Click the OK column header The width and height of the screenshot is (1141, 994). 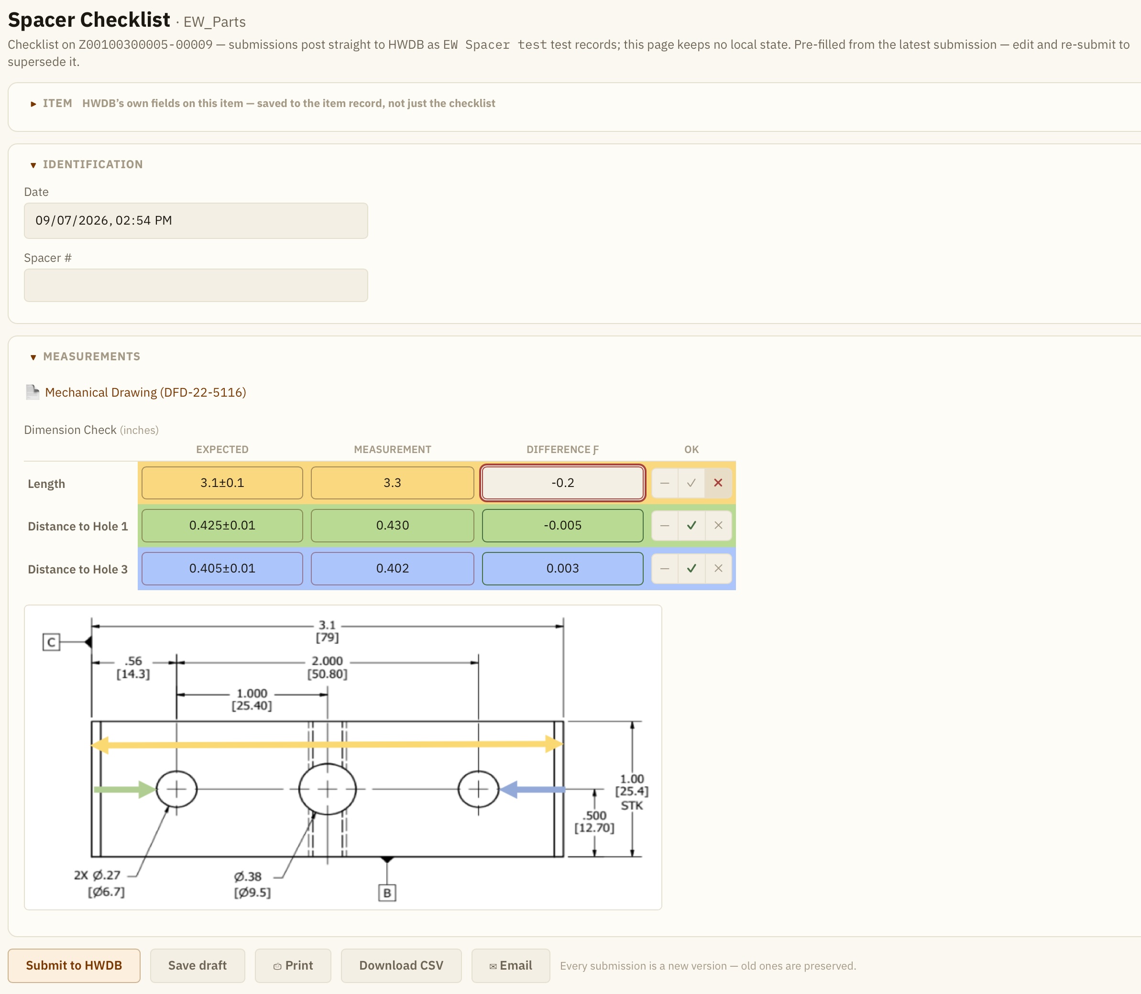[x=691, y=450]
